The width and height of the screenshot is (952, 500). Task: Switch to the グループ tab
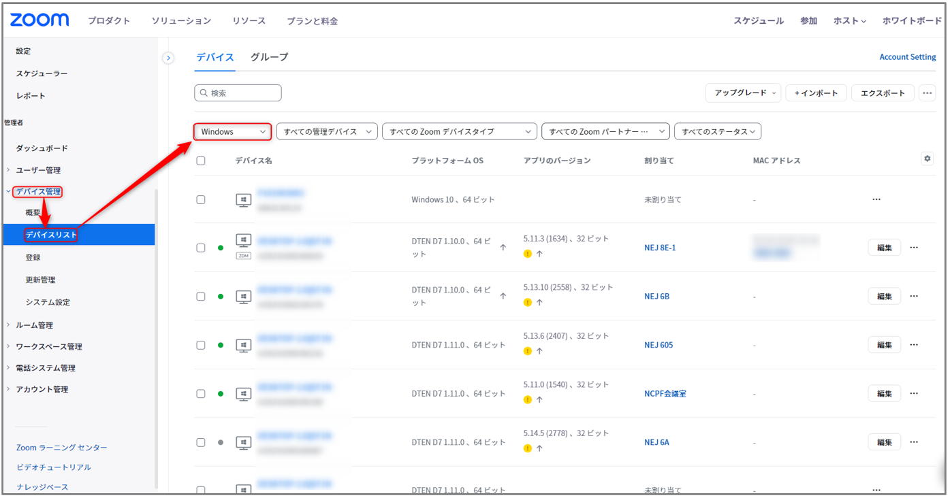[269, 57]
